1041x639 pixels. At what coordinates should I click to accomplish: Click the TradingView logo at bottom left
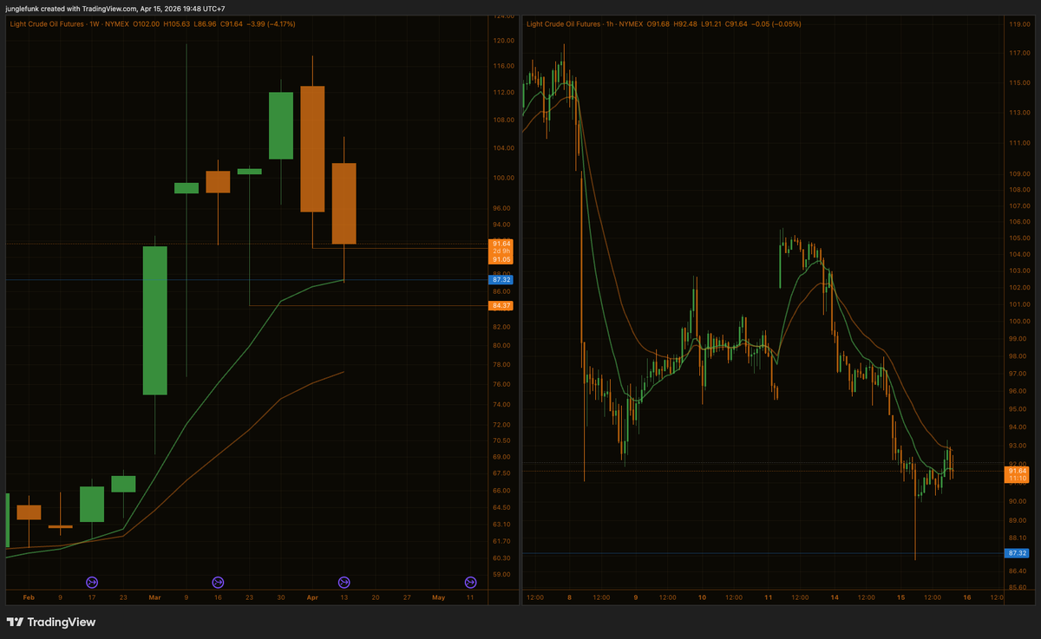point(51,622)
